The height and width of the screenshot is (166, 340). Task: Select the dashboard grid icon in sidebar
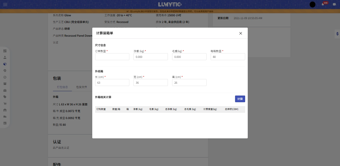[x=5, y=50]
